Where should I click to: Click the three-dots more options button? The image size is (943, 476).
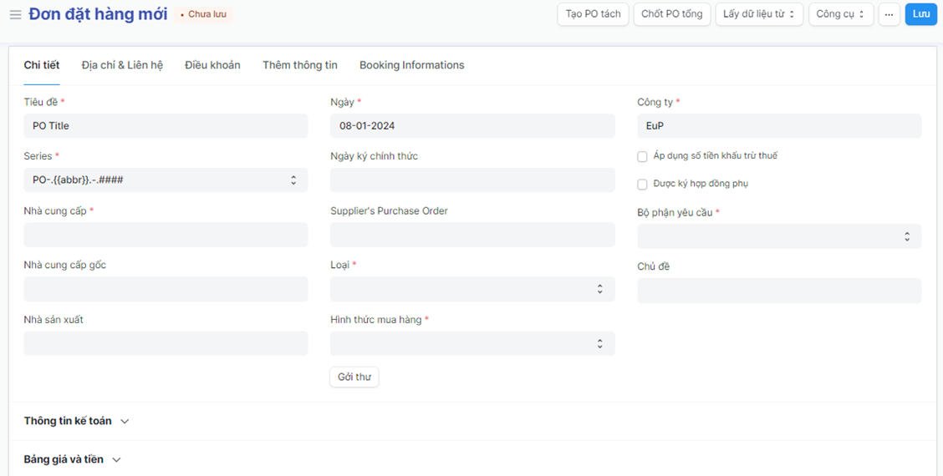(889, 14)
